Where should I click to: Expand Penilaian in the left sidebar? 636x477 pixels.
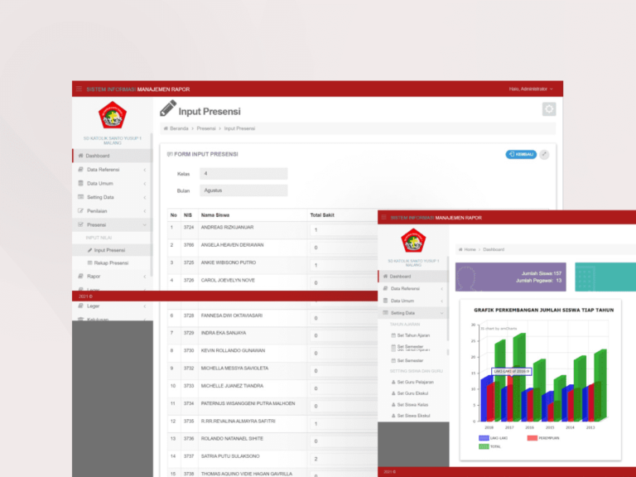pos(111,211)
